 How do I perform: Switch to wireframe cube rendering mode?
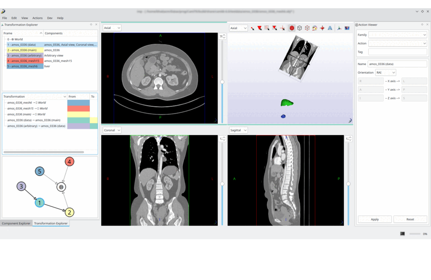[299, 28]
